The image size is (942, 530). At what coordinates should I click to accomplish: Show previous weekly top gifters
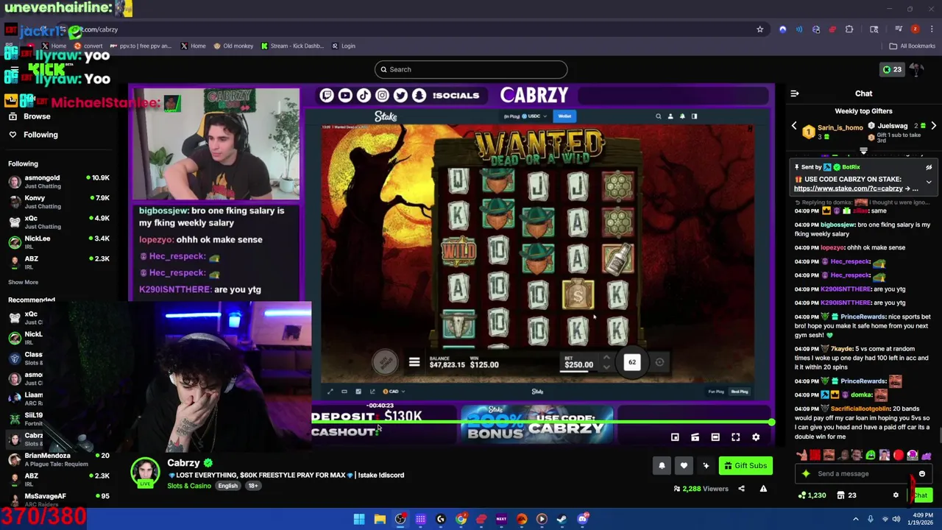tap(794, 126)
